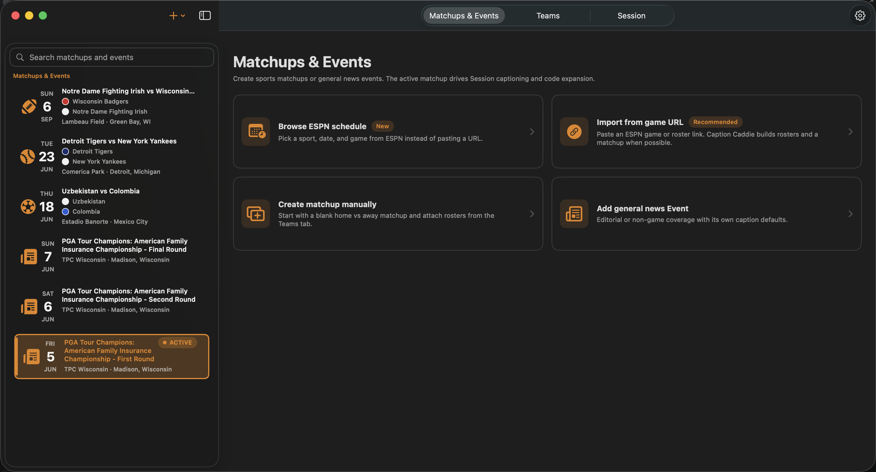Image resolution: width=876 pixels, height=472 pixels.
Task: Expand Import from game URL chevron arrow
Action: 850,132
